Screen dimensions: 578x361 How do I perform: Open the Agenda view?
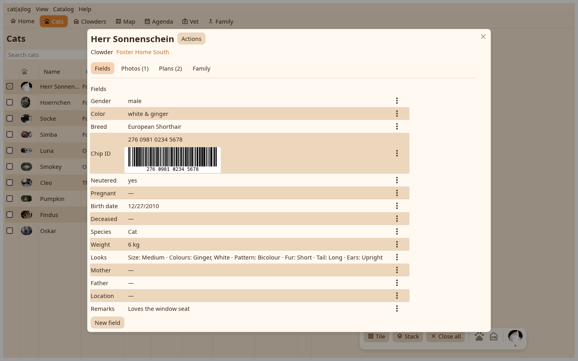tap(159, 21)
